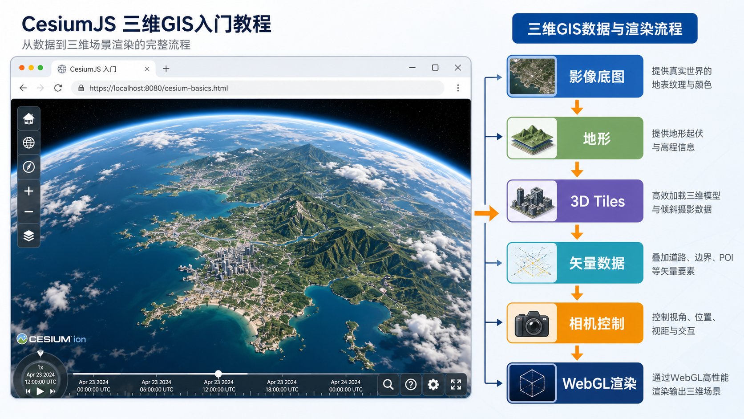Click the 相机控制 orange label

597,323
